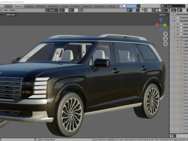Select material preview viewport shading
Screen dimensions: 188x141
[160, 10]
